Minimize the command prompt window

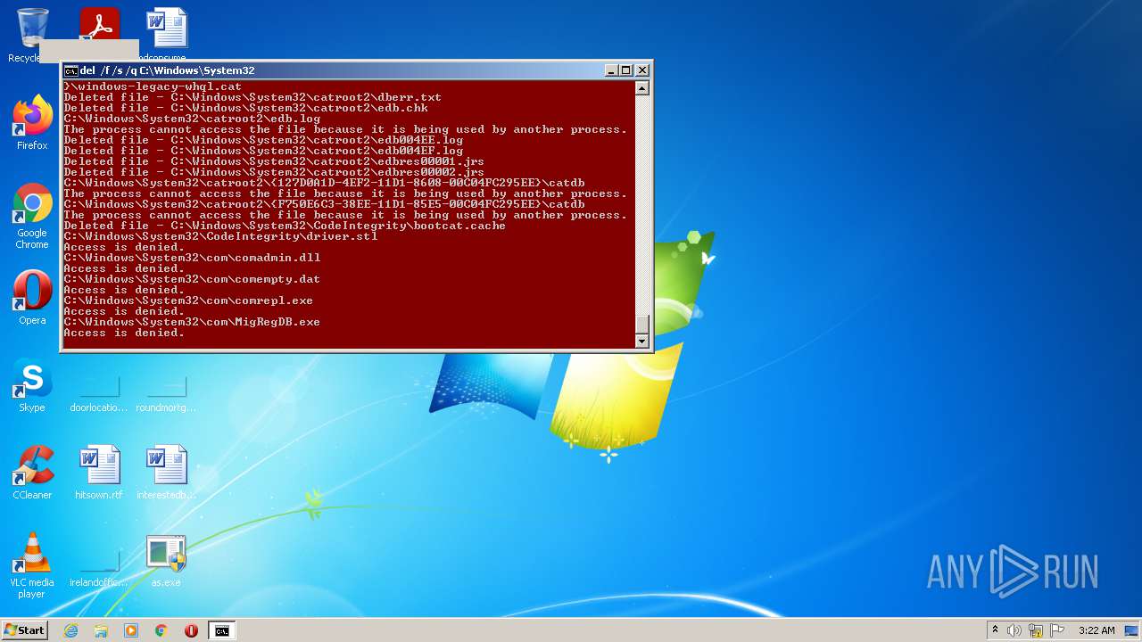(611, 70)
